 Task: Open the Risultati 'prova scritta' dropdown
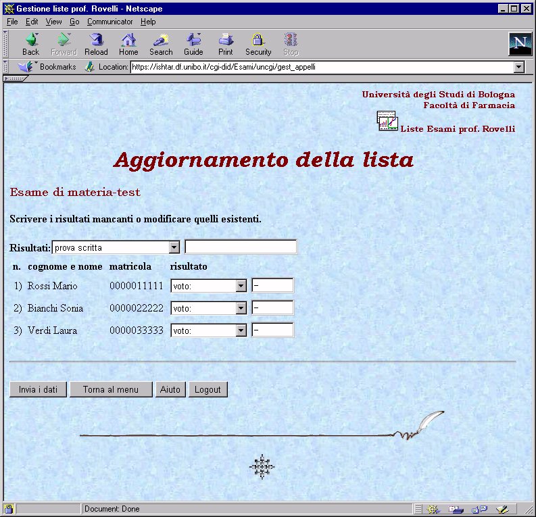[174, 247]
